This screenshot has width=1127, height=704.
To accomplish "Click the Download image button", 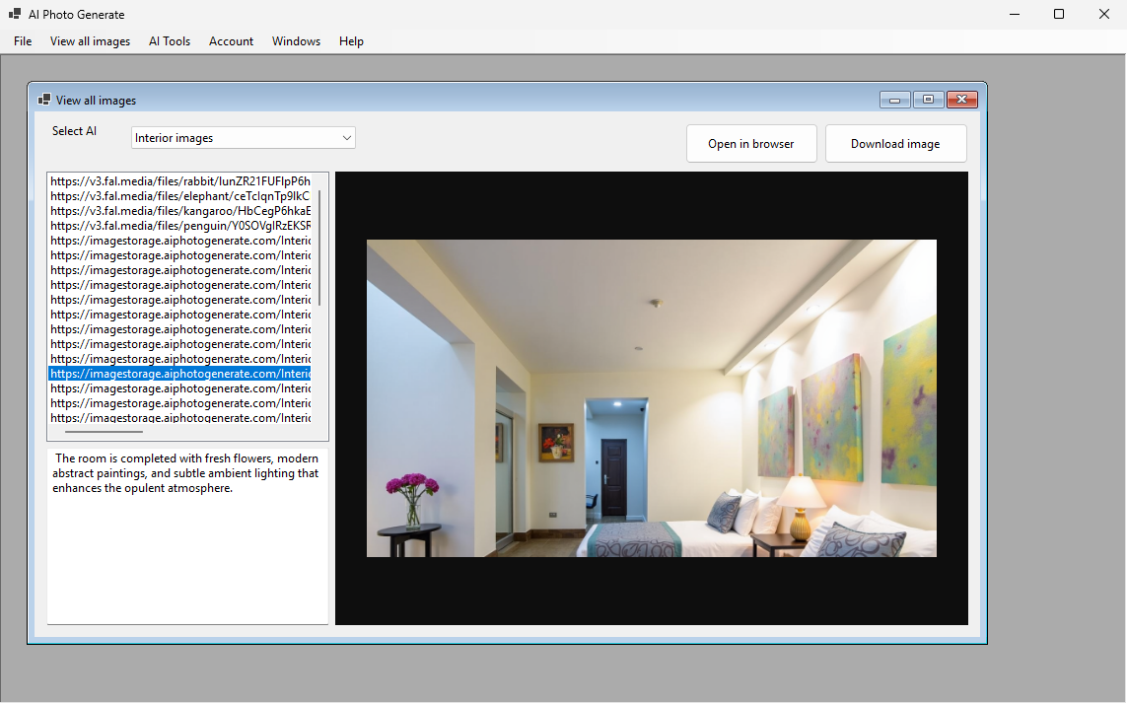I will [x=895, y=144].
